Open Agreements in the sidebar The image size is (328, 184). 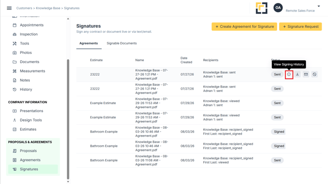pyautogui.click(x=30, y=160)
